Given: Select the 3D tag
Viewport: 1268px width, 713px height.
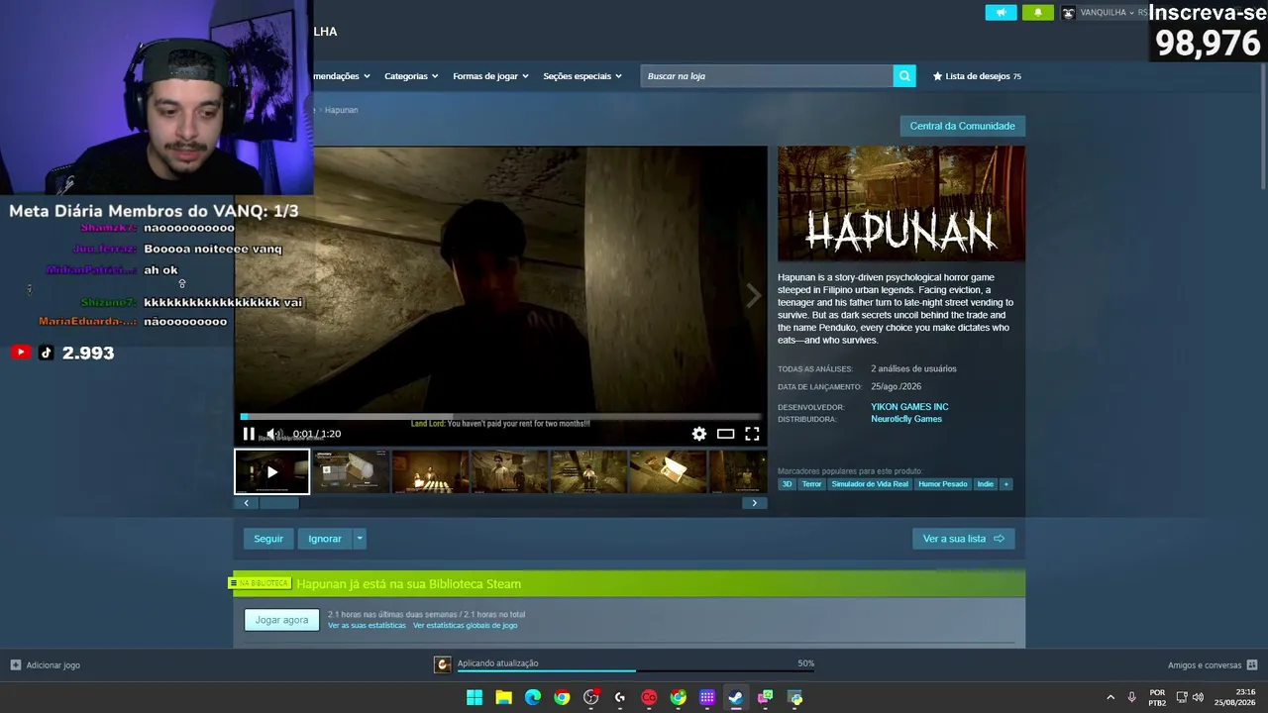Looking at the screenshot, I should click(787, 484).
